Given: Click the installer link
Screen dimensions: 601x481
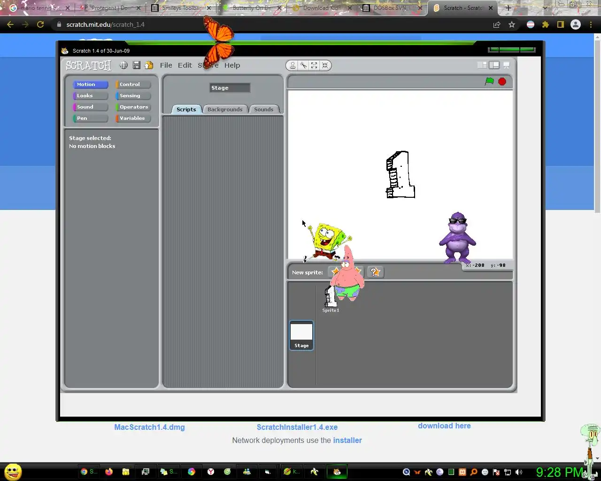Looking at the screenshot, I should click(347, 441).
